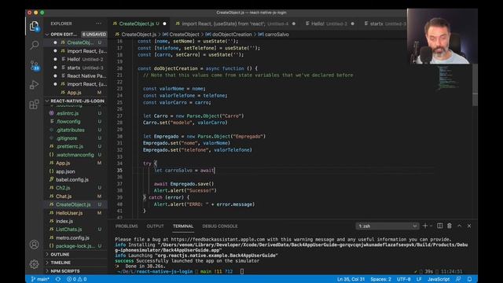Viewport: 503px width, 283px height.
Task: Create a new terminal with plus icon
Action: coord(425,226)
